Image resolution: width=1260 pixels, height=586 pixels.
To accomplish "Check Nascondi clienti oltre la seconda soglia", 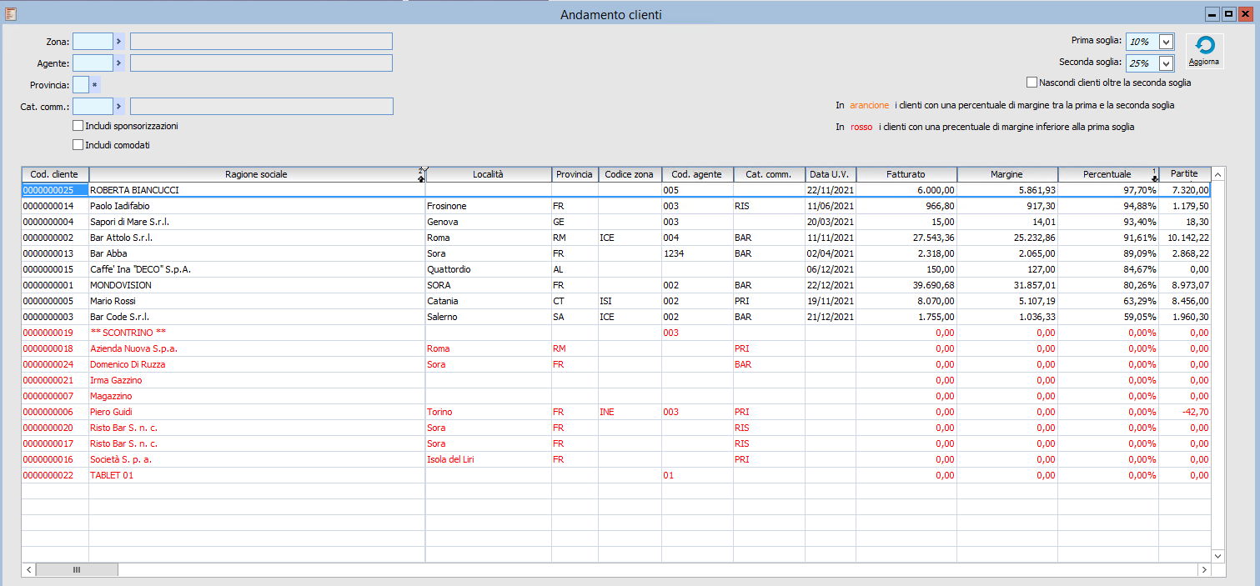I will tap(1032, 83).
